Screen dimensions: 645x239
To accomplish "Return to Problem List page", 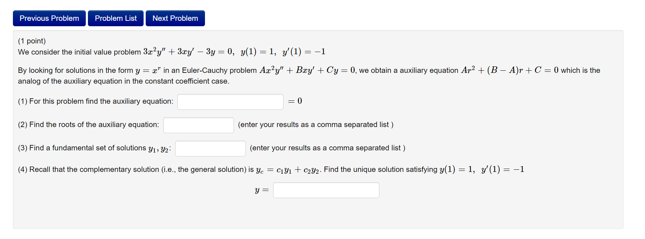I will pos(115,18).
